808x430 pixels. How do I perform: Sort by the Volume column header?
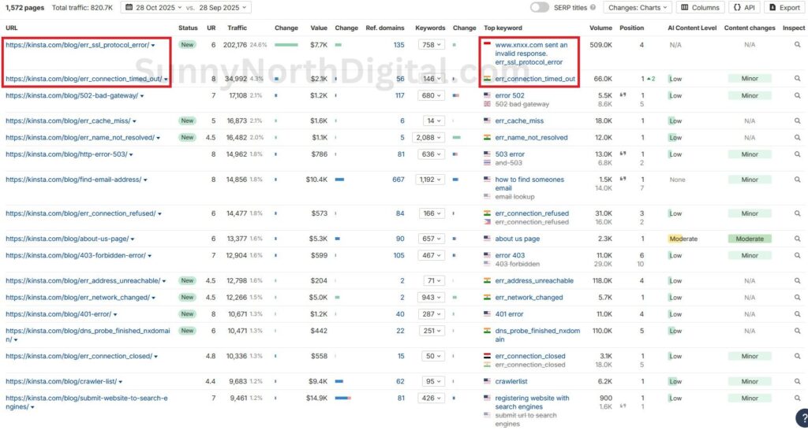click(x=600, y=28)
